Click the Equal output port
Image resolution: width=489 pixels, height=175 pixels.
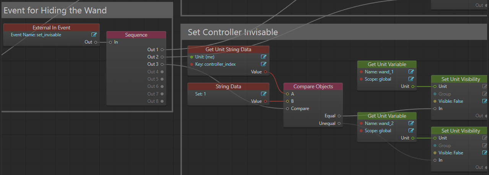coord(339,116)
